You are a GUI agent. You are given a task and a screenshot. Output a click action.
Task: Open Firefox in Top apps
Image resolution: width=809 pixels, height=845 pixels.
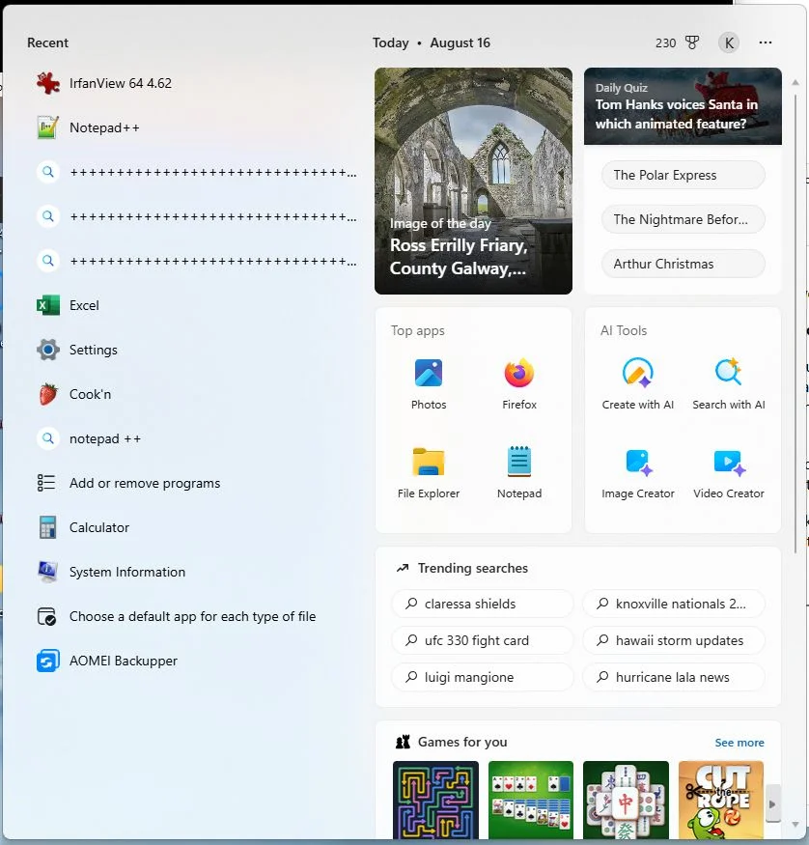(519, 383)
